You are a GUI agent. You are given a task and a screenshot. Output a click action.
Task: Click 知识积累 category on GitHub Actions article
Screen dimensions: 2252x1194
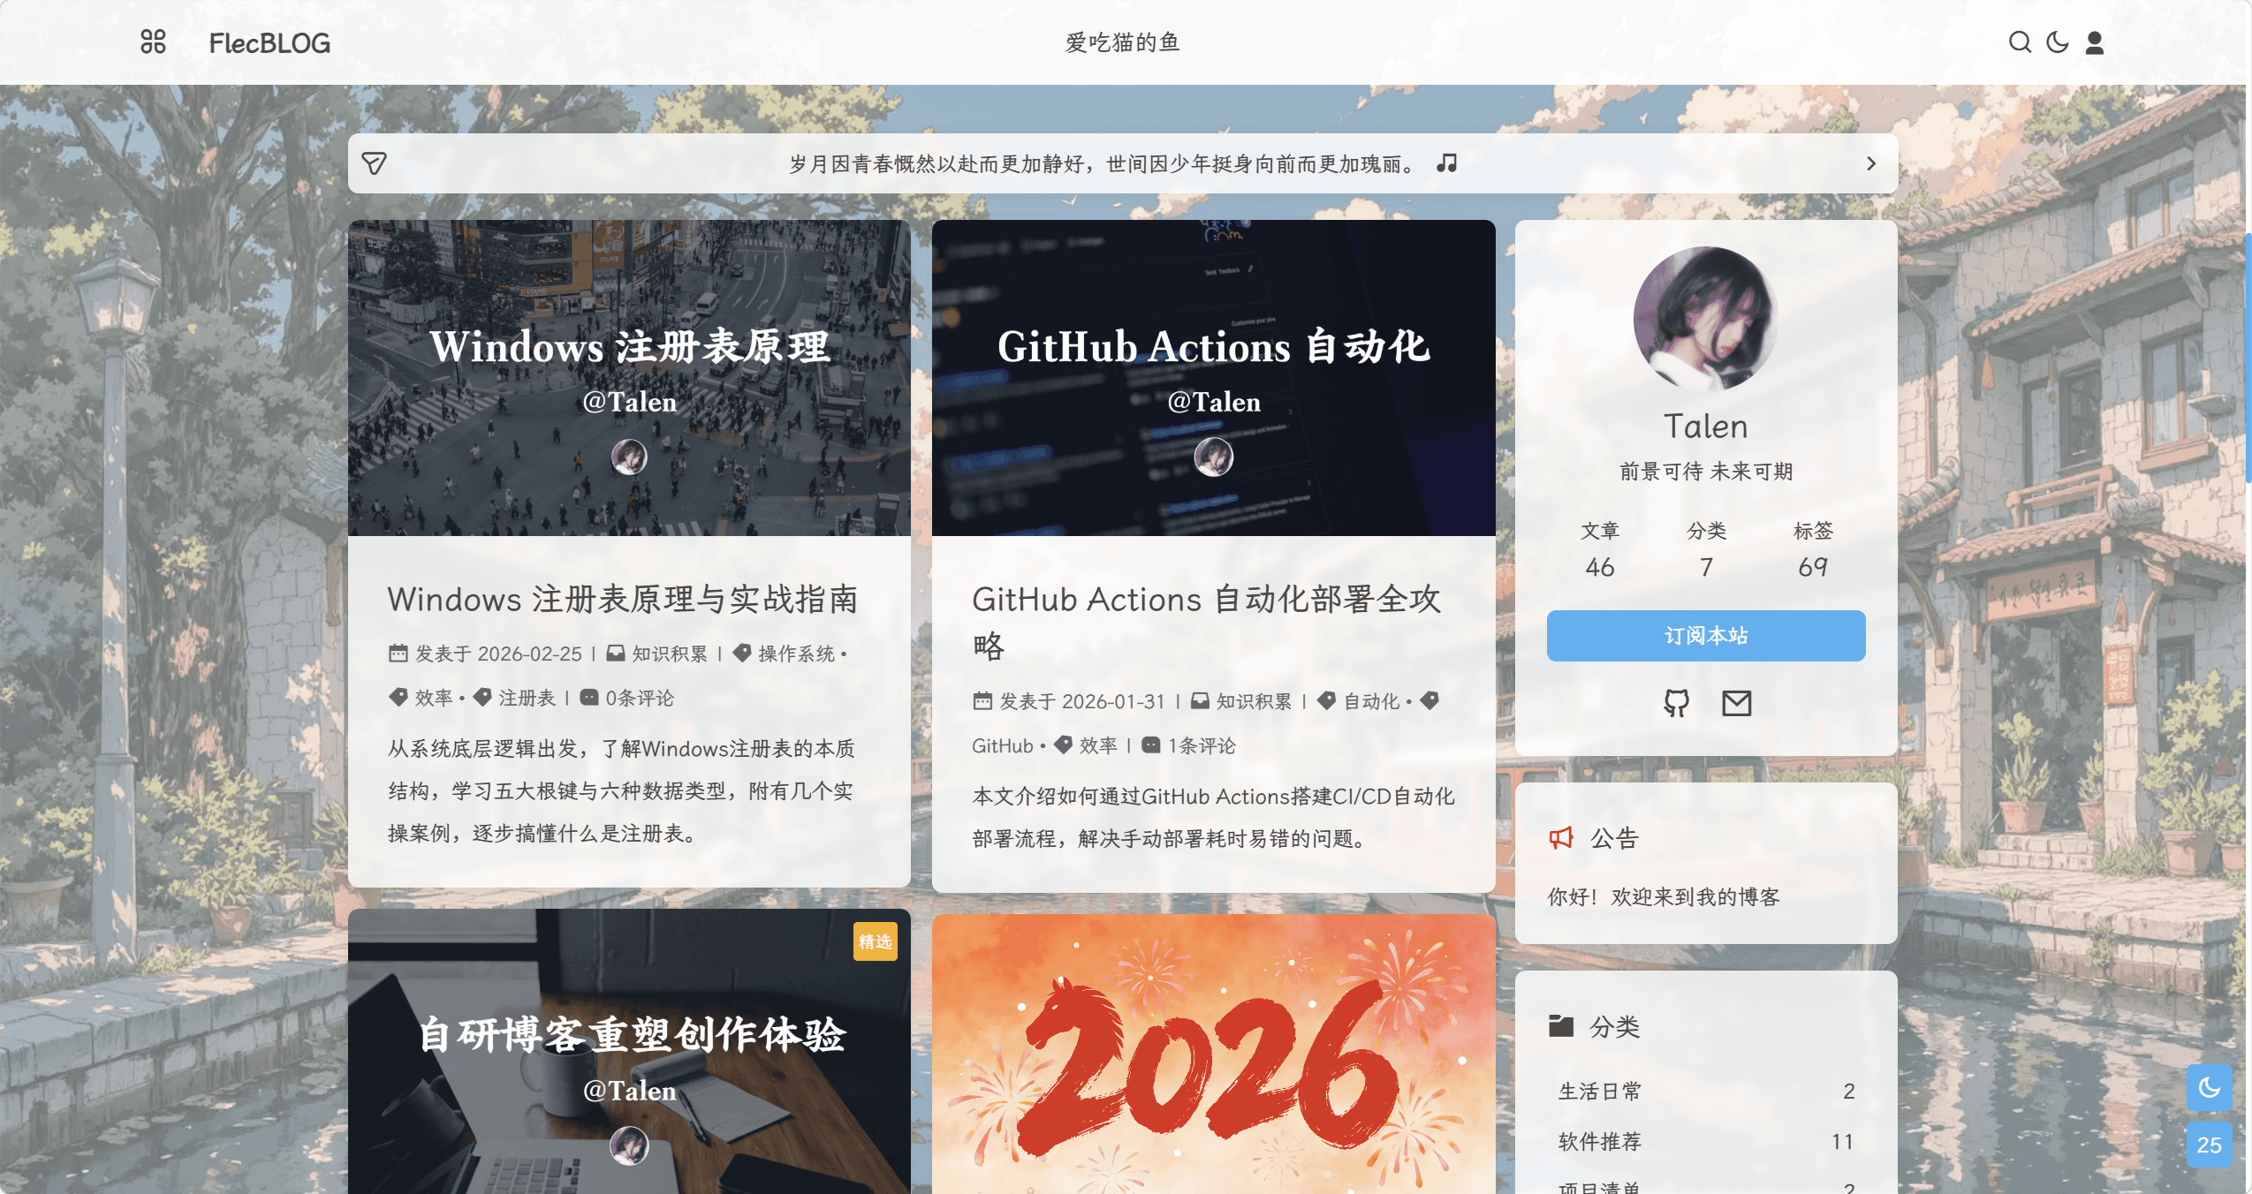click(1254, 701)
